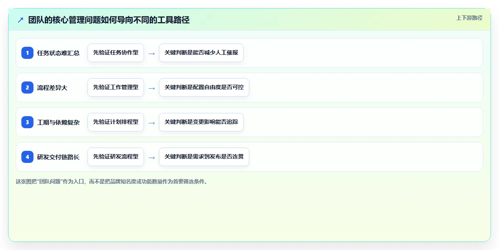499x250 pixels.
Task: Click the 研发交付链路长 label
Action: (58, 157)
